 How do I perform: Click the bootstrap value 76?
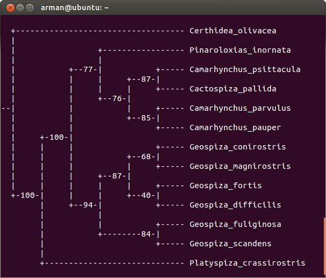tap(117, 98)
